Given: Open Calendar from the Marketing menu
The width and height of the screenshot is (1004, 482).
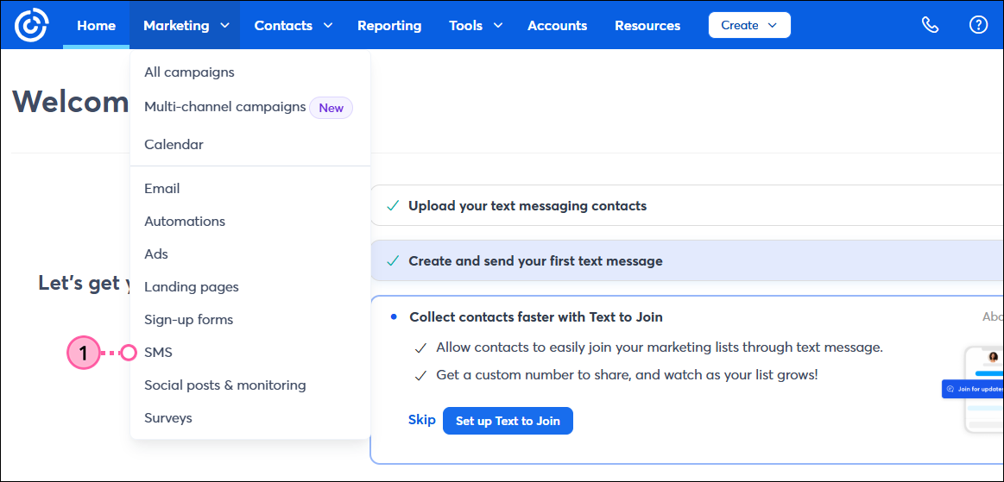Looking at the screenshot, I should coord(174,145).
